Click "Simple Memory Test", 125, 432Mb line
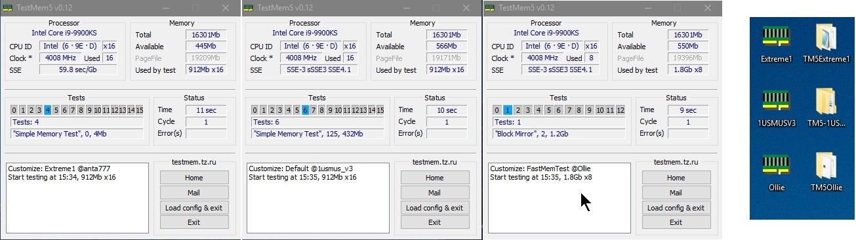856x240 pixels. click(318, 134)
